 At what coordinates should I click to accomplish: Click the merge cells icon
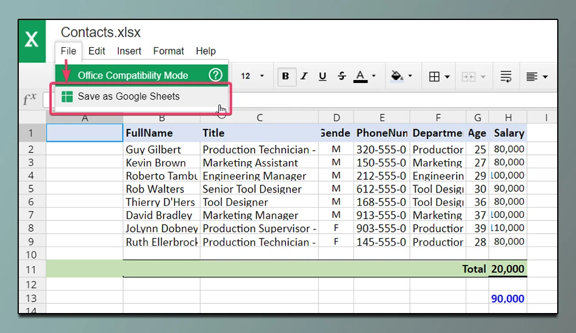[x=468, y=77]
